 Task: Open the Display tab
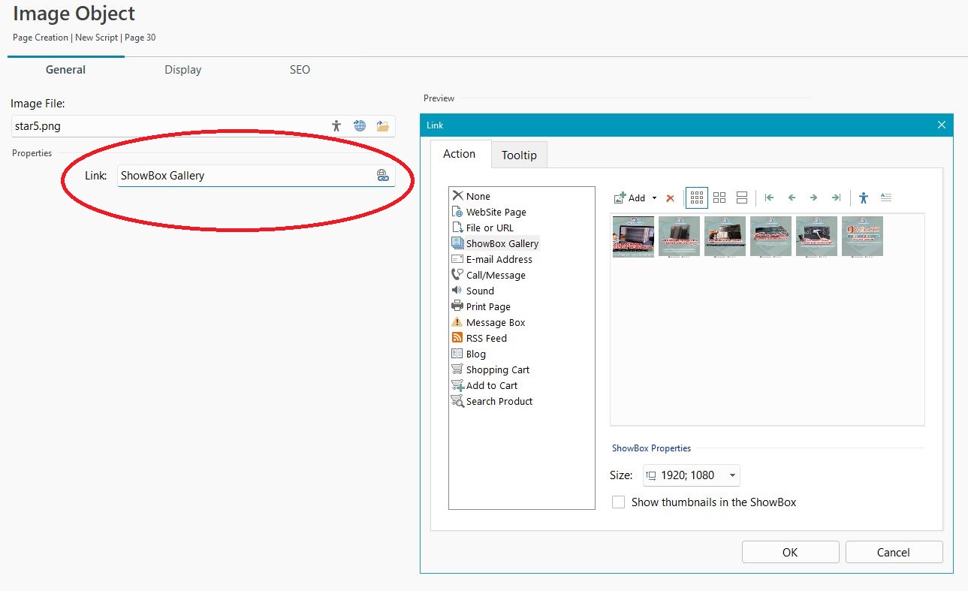tap(183, 70)
